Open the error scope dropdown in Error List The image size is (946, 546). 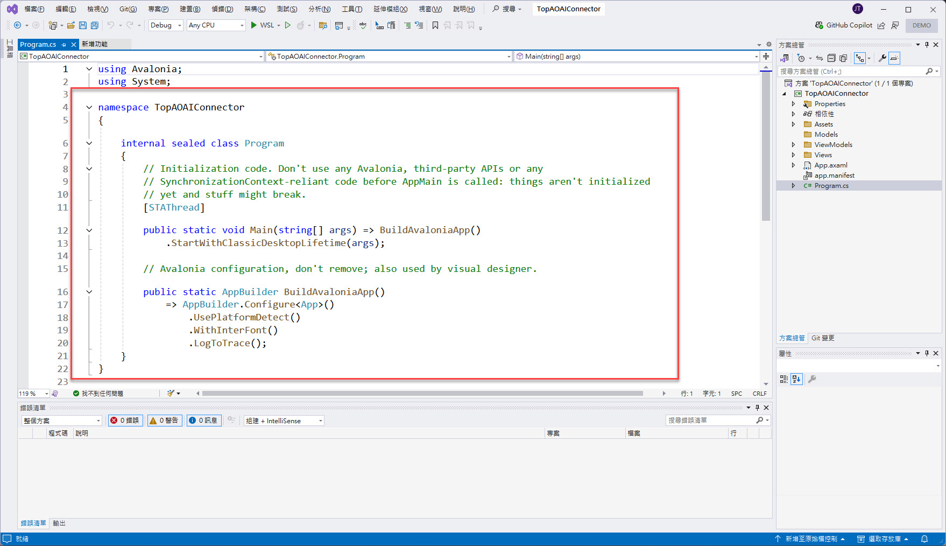coord(61,421)
